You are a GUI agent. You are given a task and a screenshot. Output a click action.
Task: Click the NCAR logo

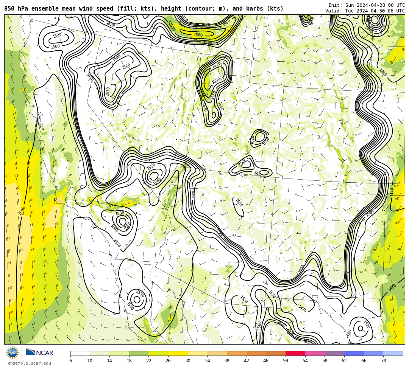coord(39,352)
